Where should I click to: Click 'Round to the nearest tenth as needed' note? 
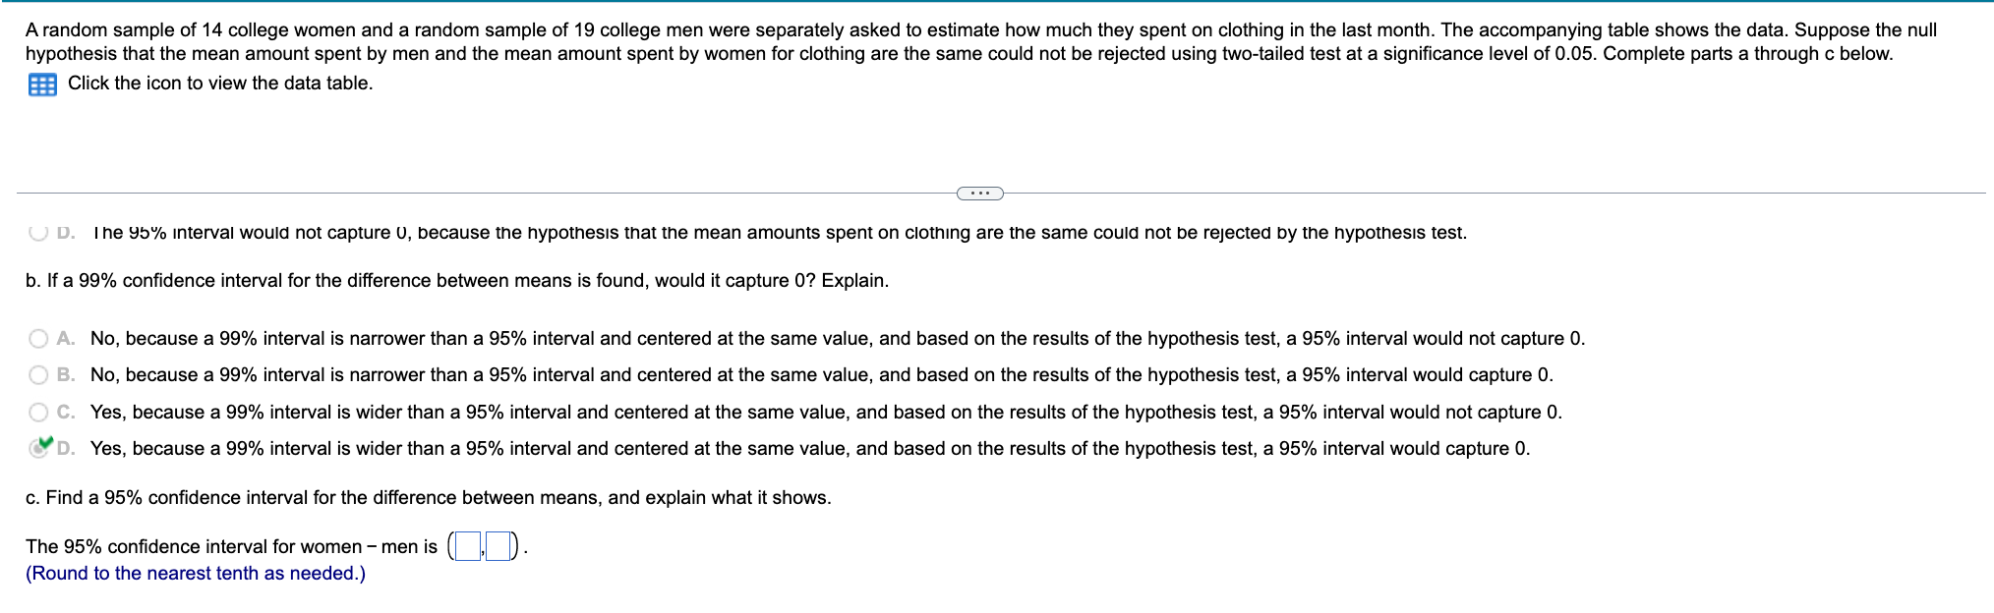click(x=195, y=574)
